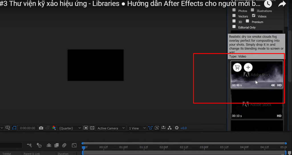The height and width of the screenshot is (155, 292).
Task: Check the 3D filter
Action: tap(234, 21)
